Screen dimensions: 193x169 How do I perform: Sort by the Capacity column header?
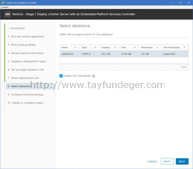tap(106, 47)
